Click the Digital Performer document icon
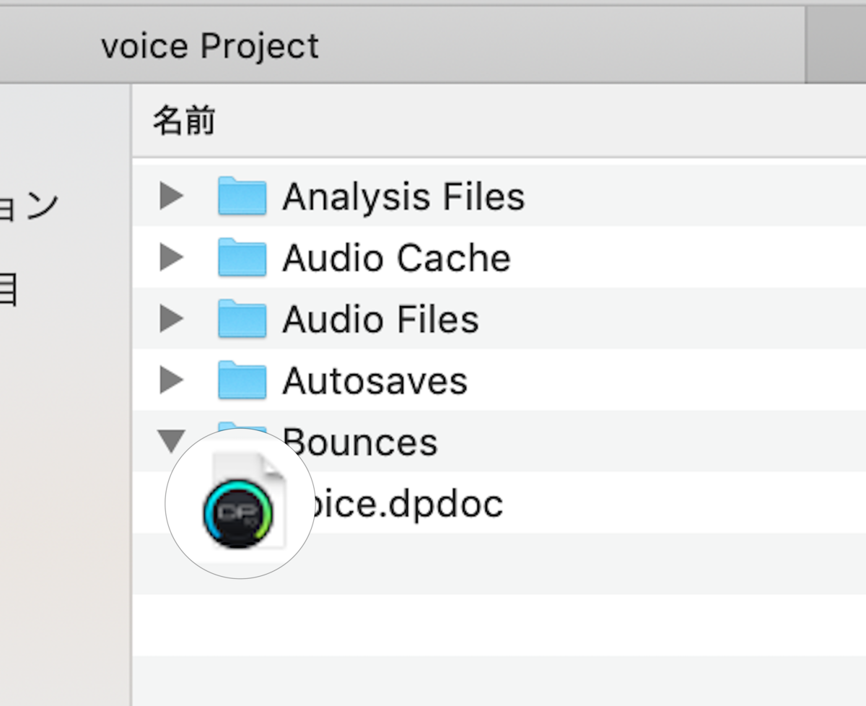 (x=238, y=505)
